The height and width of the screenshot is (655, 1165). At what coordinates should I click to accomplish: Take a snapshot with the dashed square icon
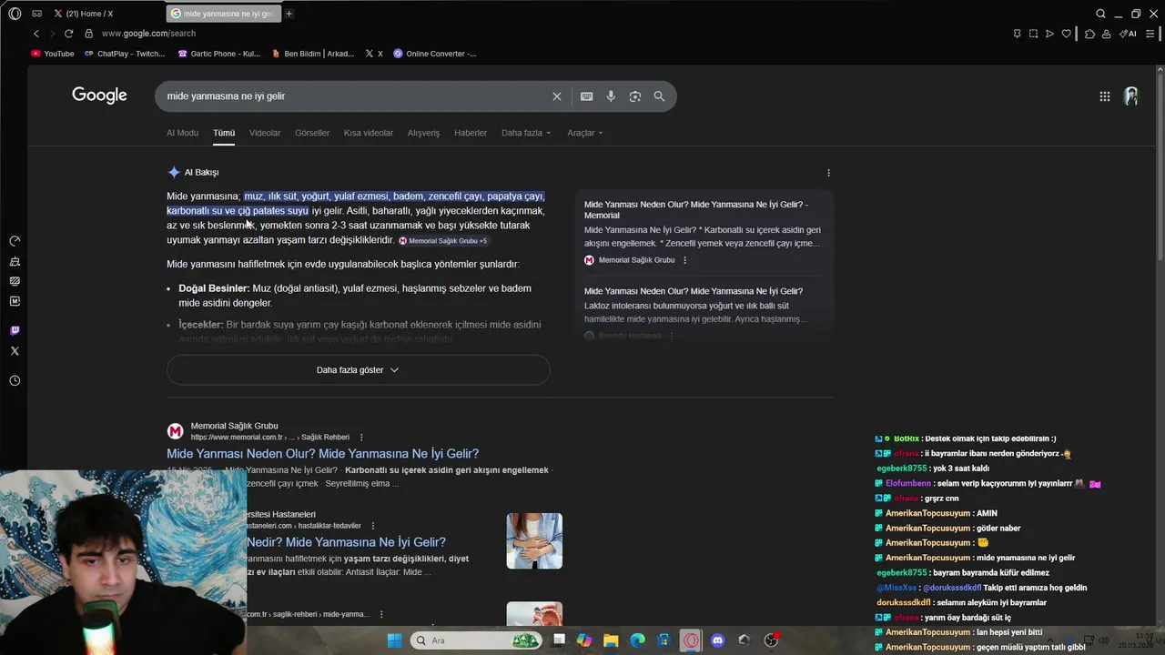[x=1033, y=34]
